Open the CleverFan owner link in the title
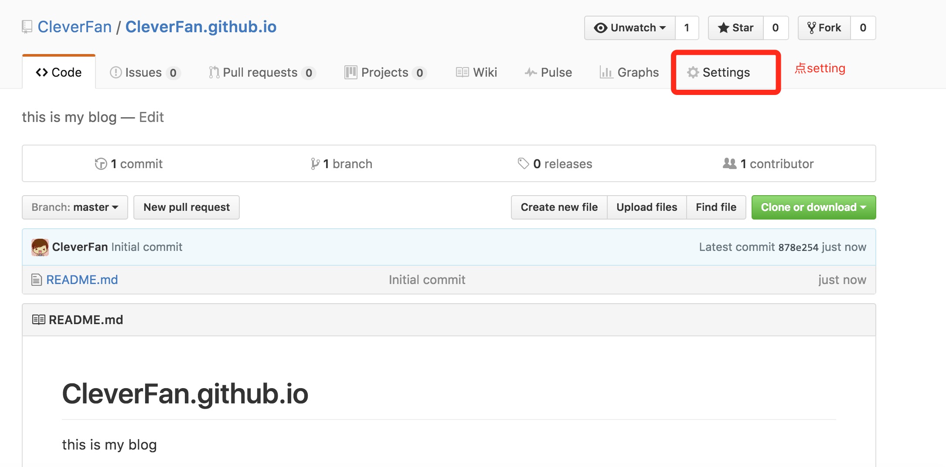946x467 pixels. (x=75, y=27)
